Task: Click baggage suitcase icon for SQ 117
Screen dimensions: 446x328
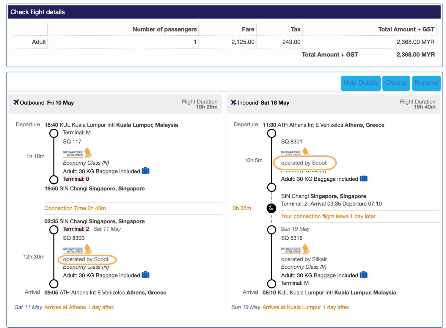Action: pyautogui.click(x=145, y=171)
